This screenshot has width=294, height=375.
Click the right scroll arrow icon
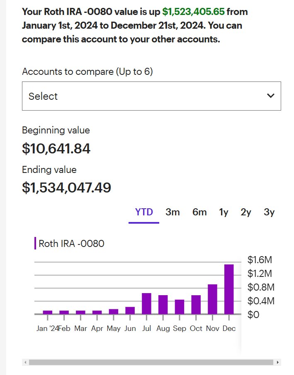tap(277, 363)
